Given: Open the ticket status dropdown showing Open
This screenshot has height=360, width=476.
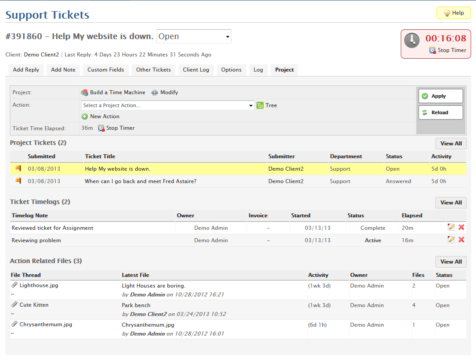Looking at the screenshot, I should click(194, 36).
